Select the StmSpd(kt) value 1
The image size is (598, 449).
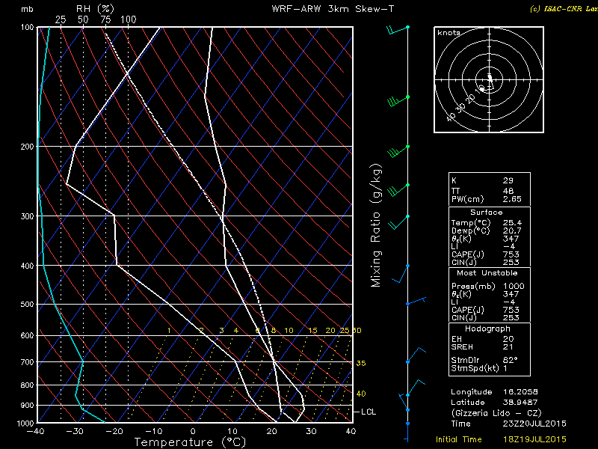click(x=505, y=368)
